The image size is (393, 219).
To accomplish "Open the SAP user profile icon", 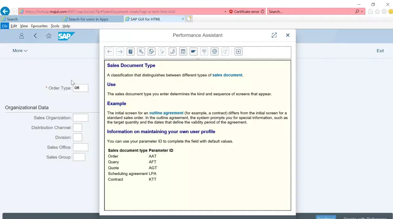I will pos(22,36).
